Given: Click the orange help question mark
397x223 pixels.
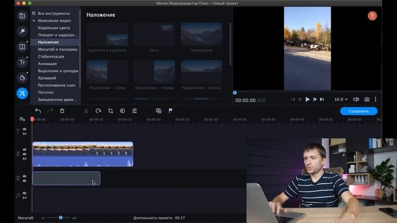Looking at the screenshot, I should (x=372, y=16).
